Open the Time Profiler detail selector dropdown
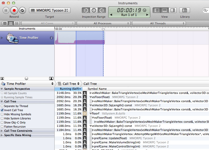Viewport: 209px width, 150px height. (27, 84)
